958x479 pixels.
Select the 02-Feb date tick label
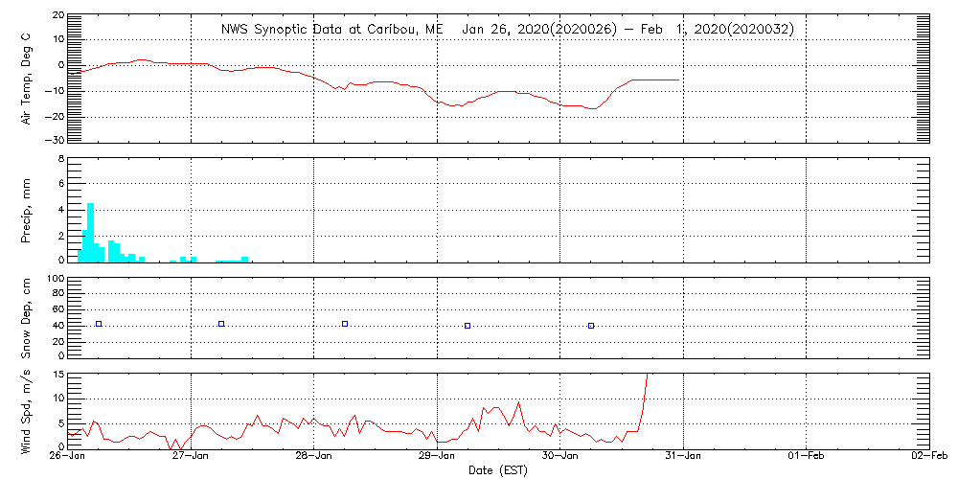928,457
